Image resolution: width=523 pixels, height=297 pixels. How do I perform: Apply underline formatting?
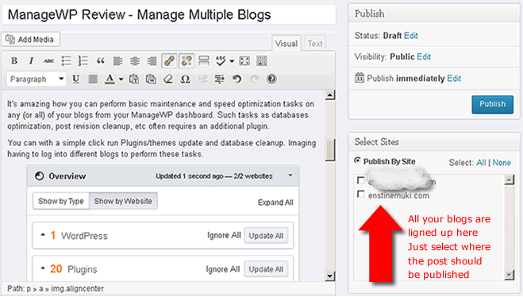(76, 79)
